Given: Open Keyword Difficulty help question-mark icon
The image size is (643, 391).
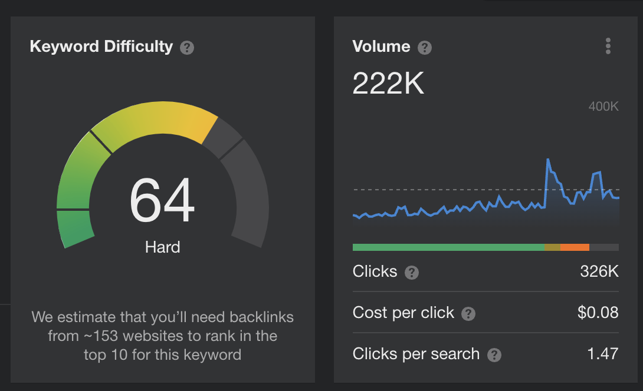Looking at the screenshot, I should click(x=187, y=48).
